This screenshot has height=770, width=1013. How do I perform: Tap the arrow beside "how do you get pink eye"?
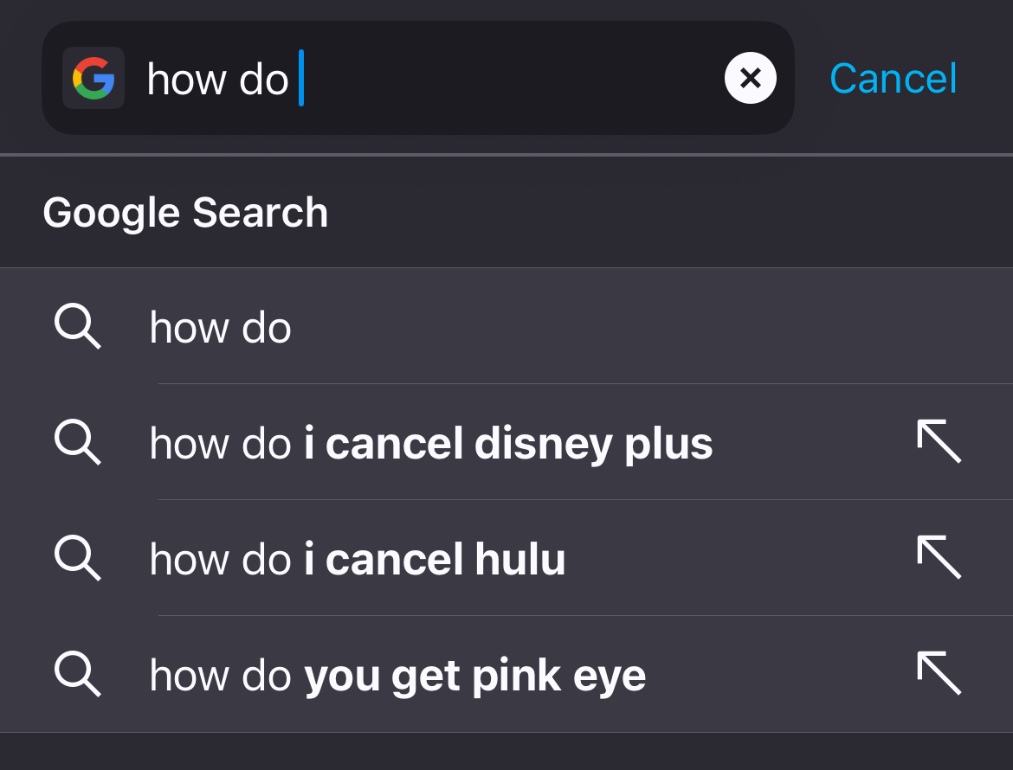[x=939, y=673]
